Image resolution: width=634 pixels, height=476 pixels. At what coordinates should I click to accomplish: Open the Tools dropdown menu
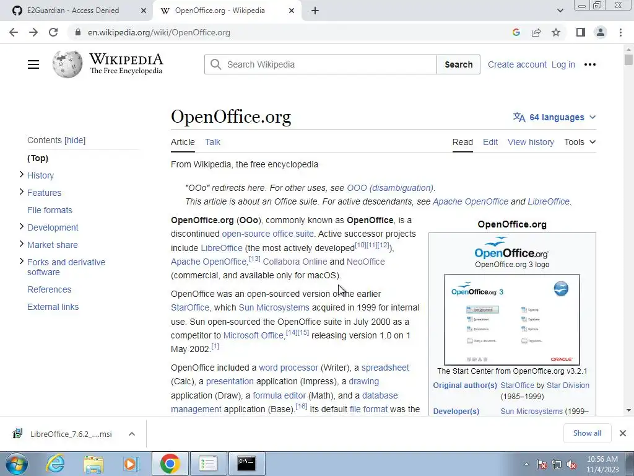click(x=580, y=142)
